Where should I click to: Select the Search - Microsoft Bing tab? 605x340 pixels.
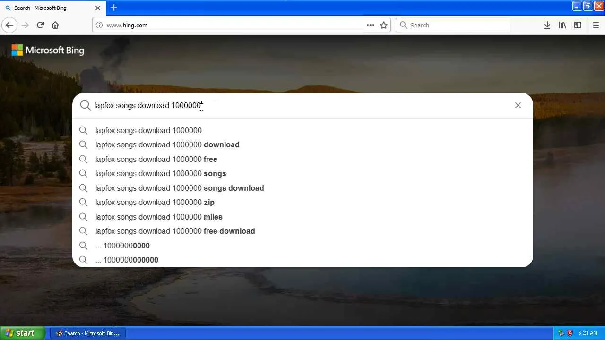pyautogui.click(x=52, y=8)
